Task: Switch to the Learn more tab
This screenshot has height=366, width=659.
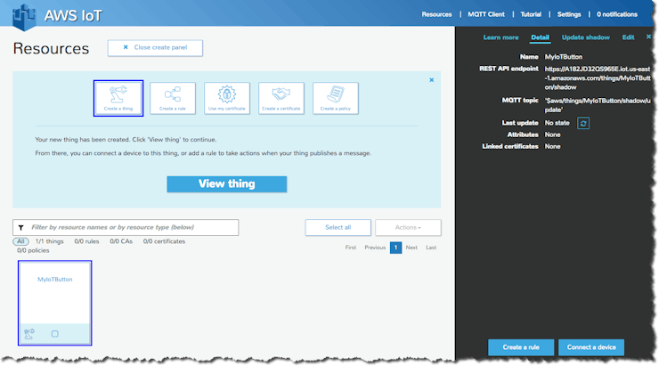Action: point(500,37)
